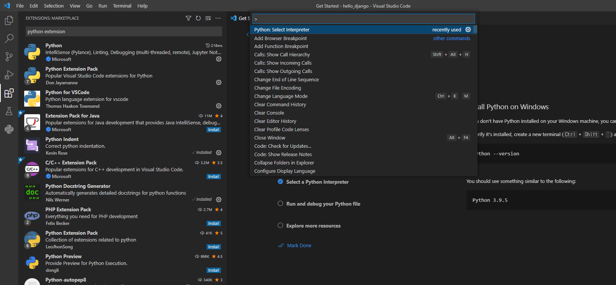This screenshot has width=616, height=285.
Task: Choose Clear Command History command
Action: pos(361,104)
